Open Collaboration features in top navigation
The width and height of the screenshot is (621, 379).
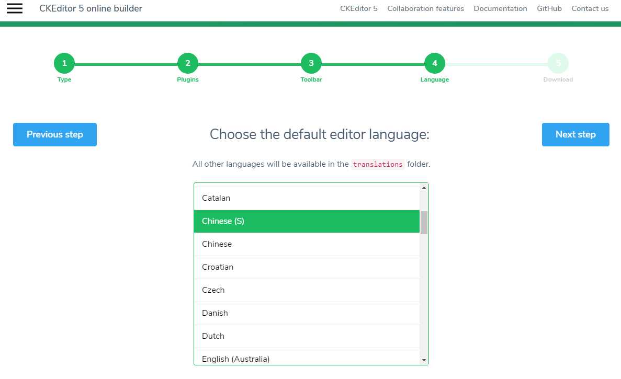pyautogui.click(x=425, y=8)
